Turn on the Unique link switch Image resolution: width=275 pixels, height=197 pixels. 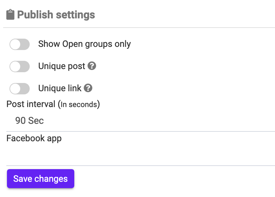click(x=20, y=89)
